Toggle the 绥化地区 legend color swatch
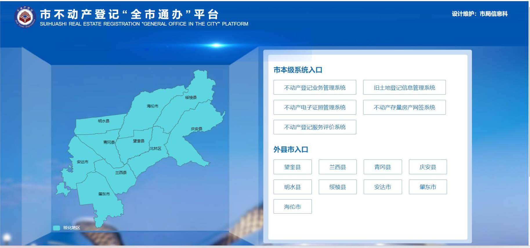530x248 pixels. coord(56,228)
